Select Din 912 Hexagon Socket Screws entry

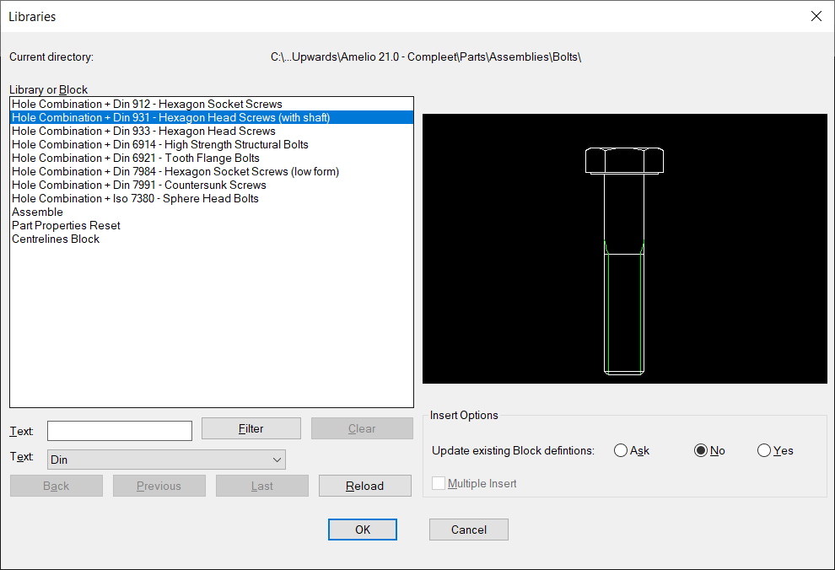click(212, 104)
